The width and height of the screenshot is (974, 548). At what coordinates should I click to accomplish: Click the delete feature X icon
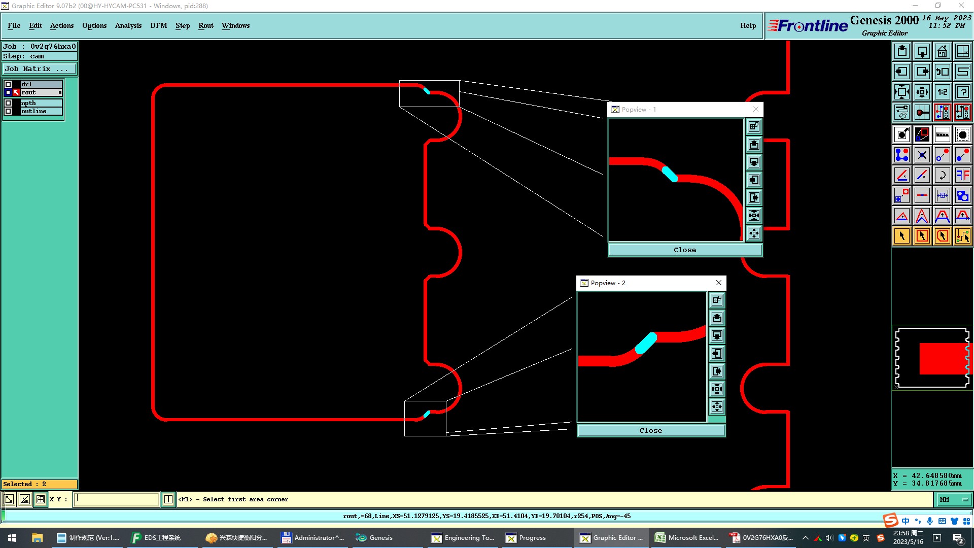pyautogui.click(x=922, y=155)
